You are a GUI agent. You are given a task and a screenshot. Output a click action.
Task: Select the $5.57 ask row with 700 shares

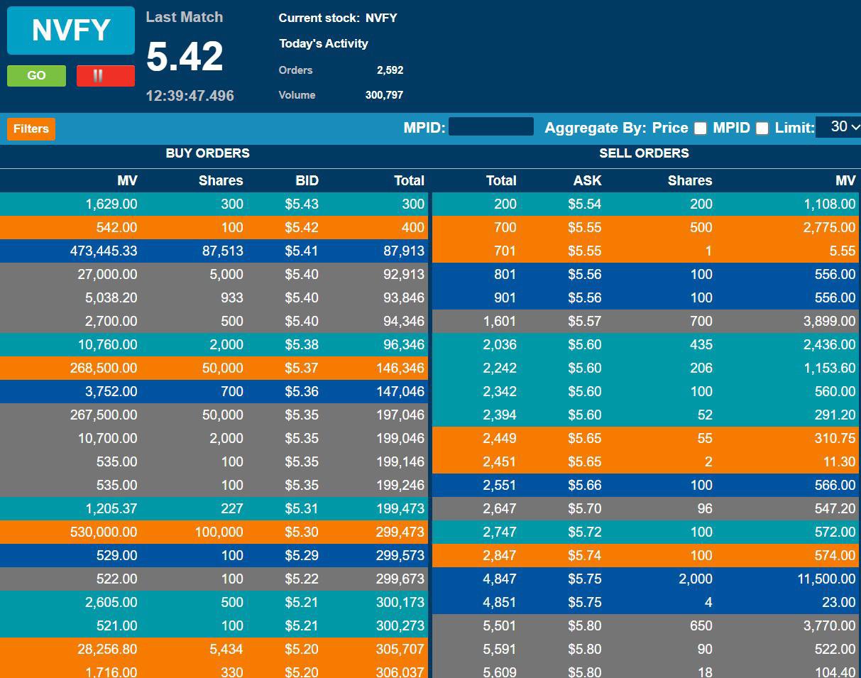645,321
